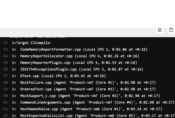Jump to log line number 53
Viewport: 175px width, 118px height.
tap(6, 50)
